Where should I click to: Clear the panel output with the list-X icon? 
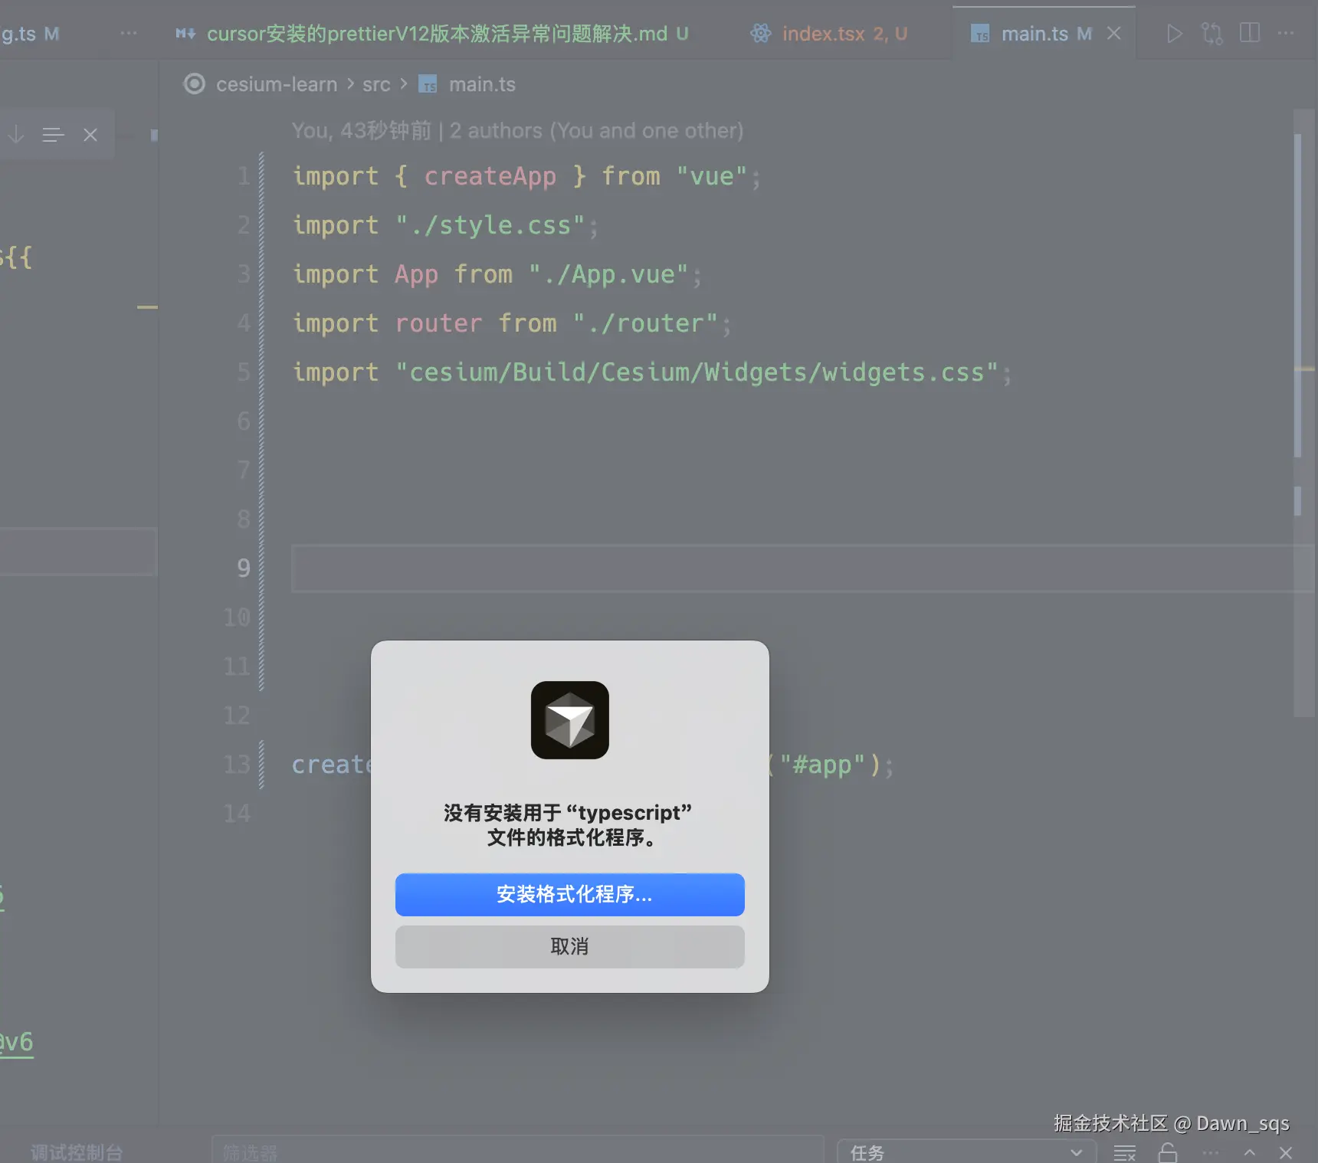[1125, 1153]
